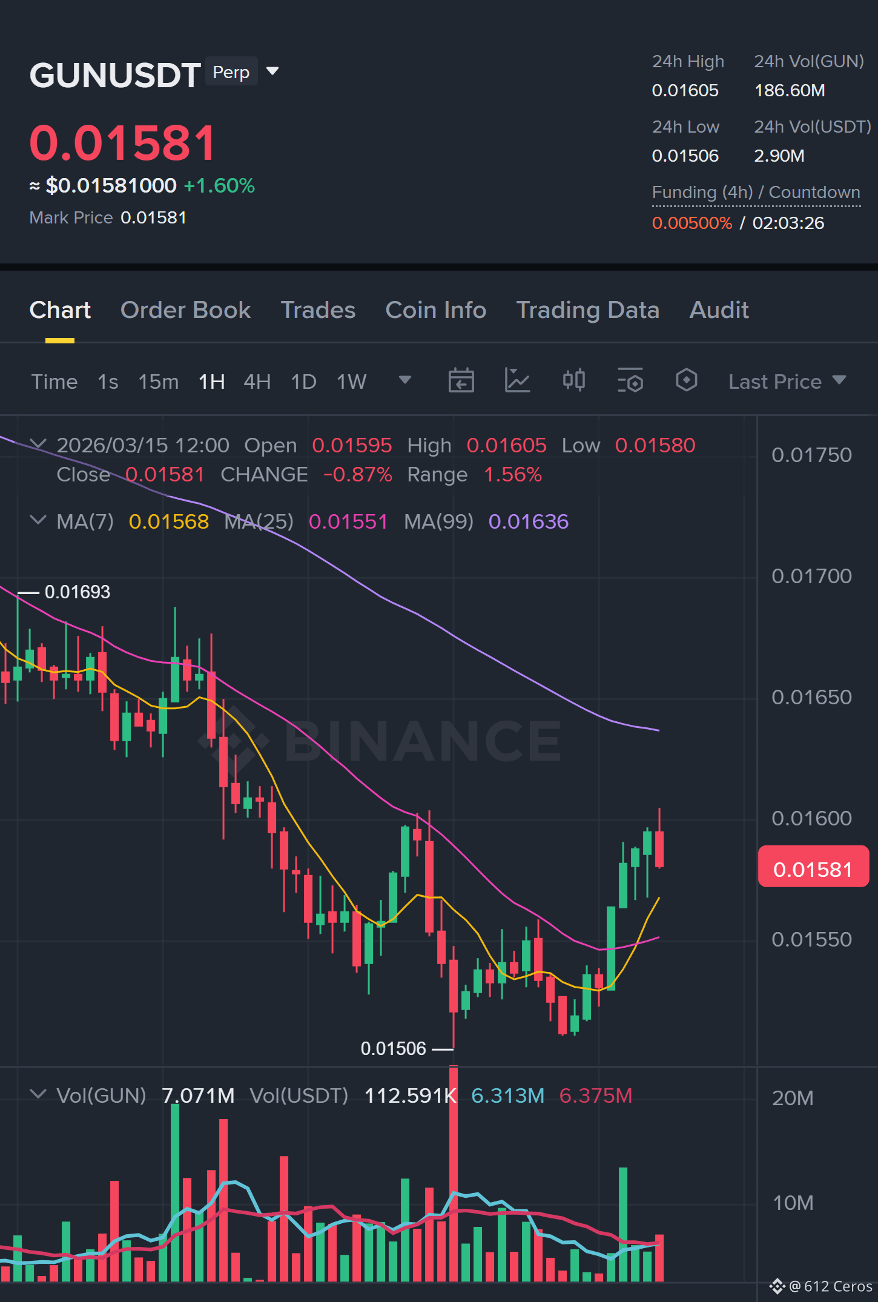Image resolution: width=878 pixels, height=1302 pixels.
Task: Switch to the Order Book tab
Action: click(x=185, y=310)
